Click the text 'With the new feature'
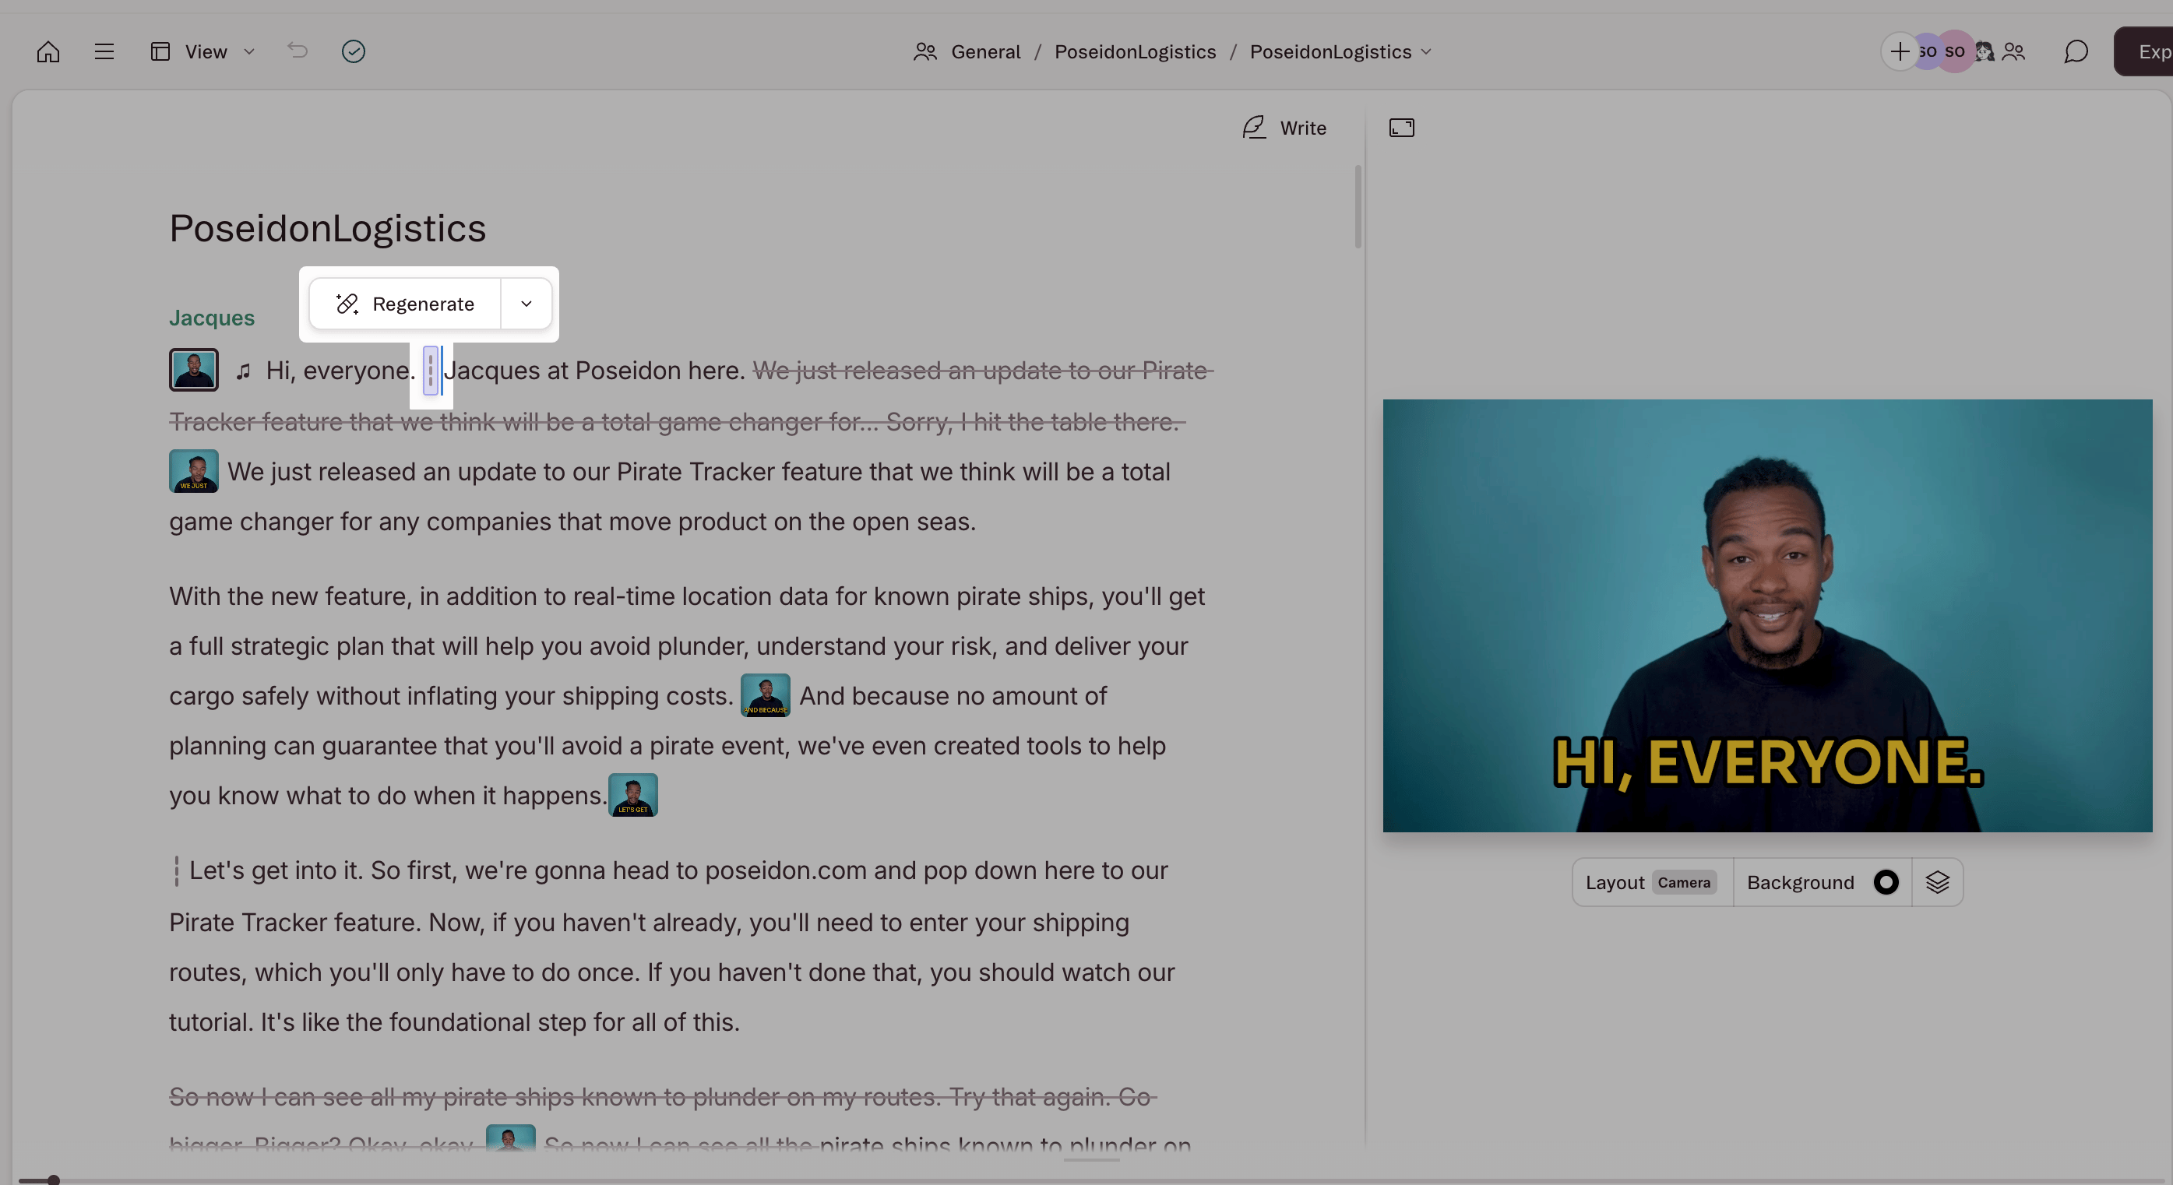The width and height of the screenshot is (2173, 1185). click(x=291, y=596)
